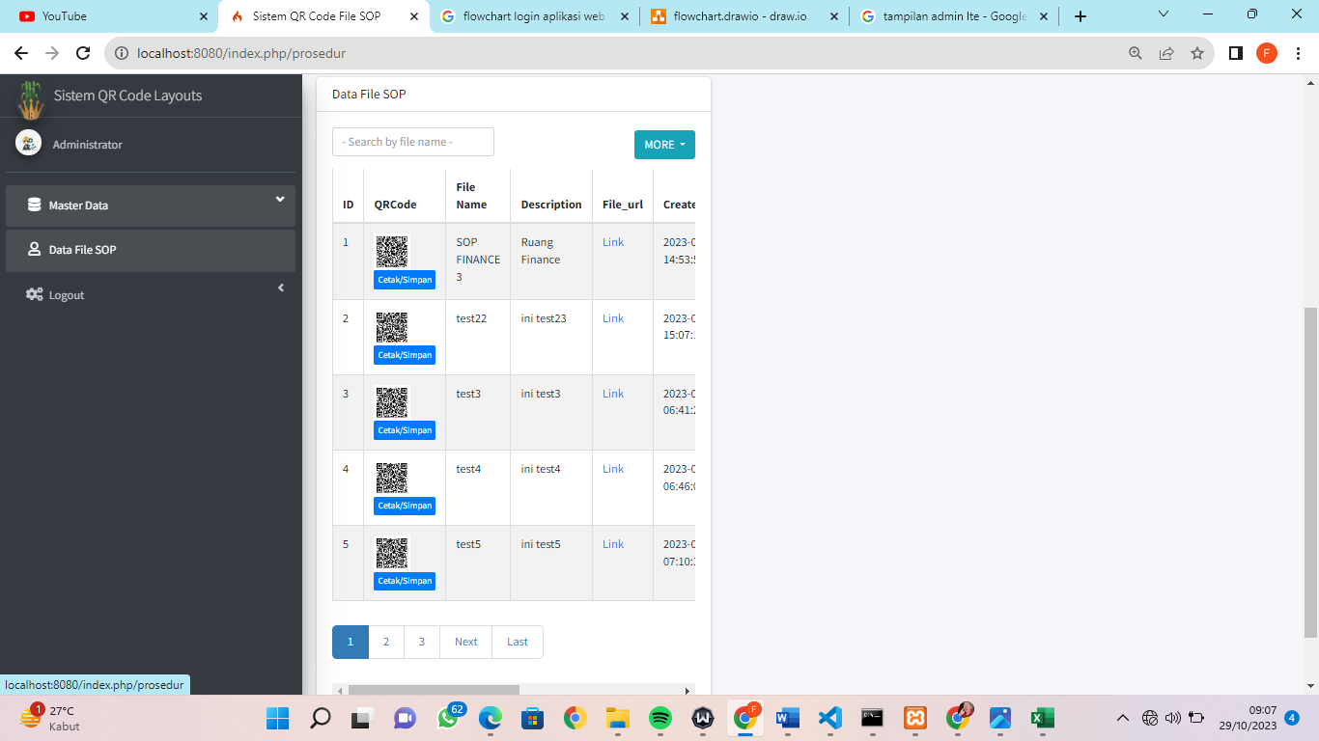The image size is (1319, 741).
Task: Open weather widget showing 27°C Kabut
Action: [52, 718]
